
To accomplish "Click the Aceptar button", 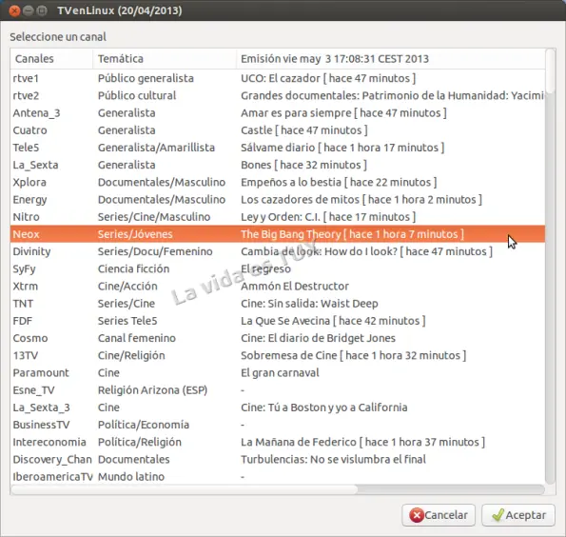I will click(x=518, y=515).
